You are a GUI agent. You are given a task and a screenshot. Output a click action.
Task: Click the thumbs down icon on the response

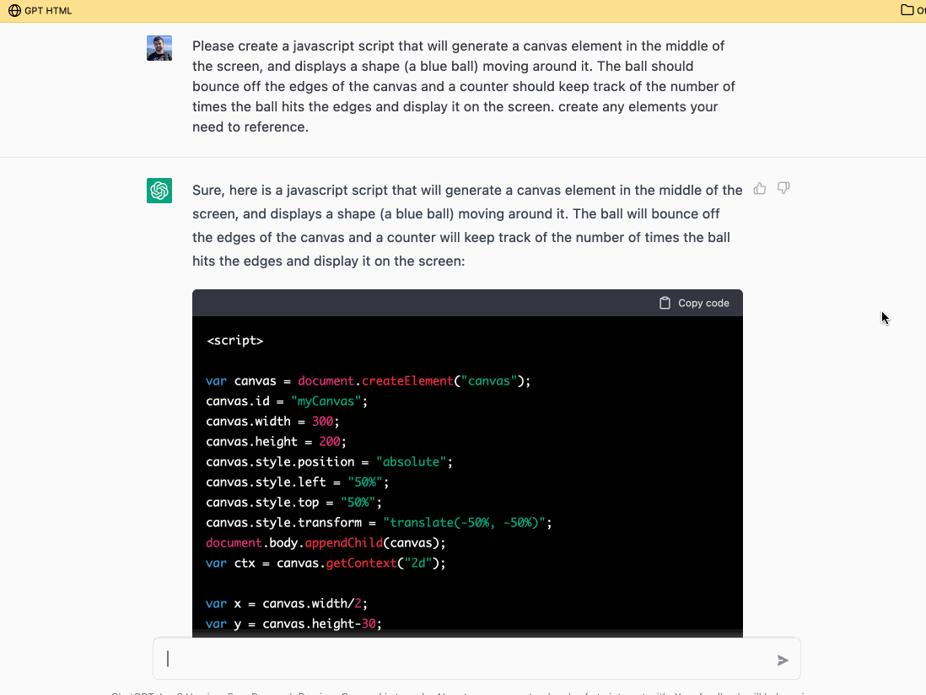pos(783,188)
